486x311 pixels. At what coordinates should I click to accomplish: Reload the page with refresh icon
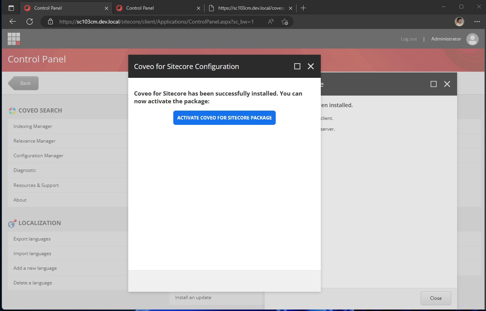click(30, 22)
